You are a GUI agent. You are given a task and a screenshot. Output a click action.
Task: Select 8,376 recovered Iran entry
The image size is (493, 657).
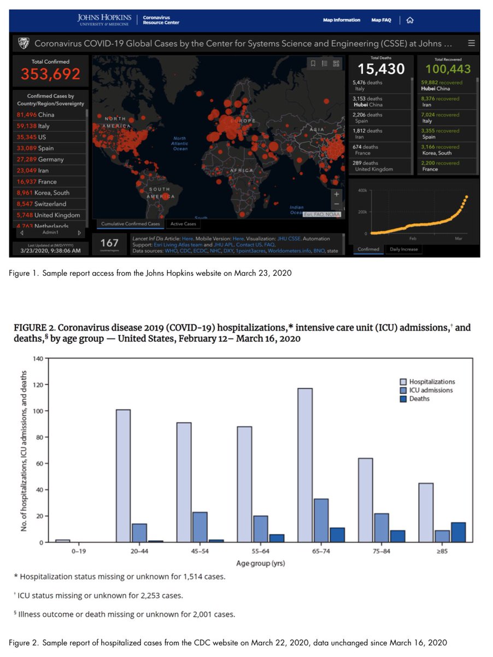(x=447, y=101)
